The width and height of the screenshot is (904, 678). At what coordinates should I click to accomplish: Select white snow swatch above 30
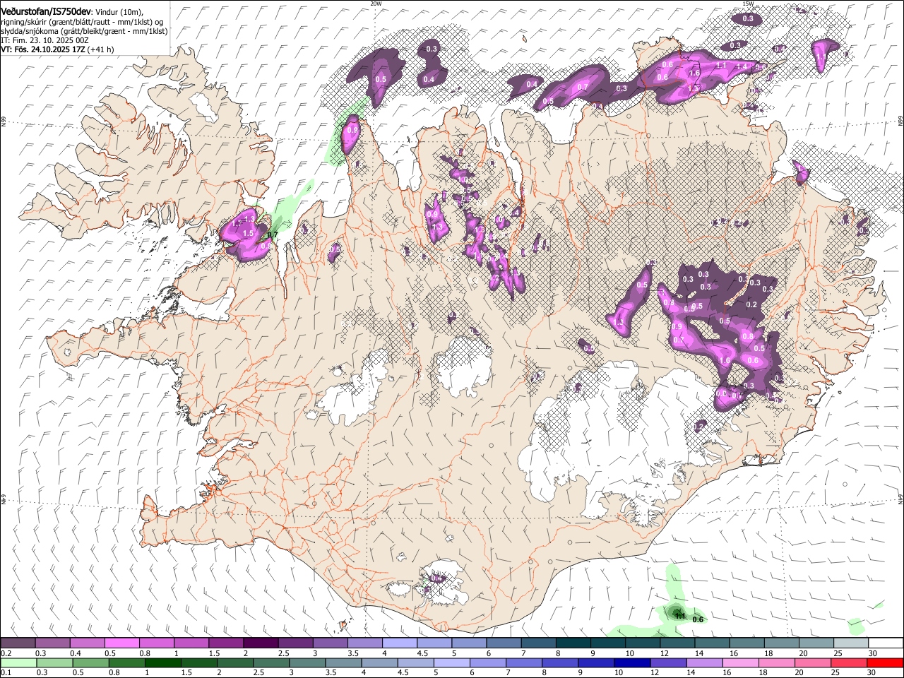pyautogui.click(x=886, y=643)
